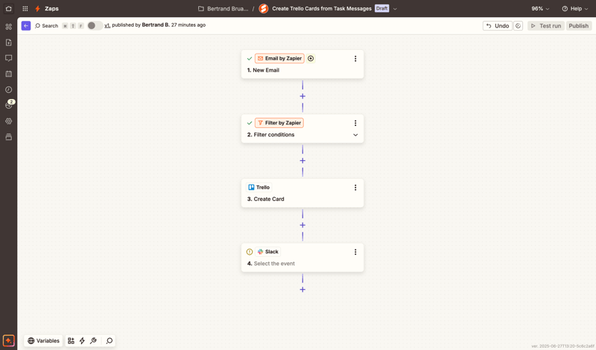Select the Filter by Zapier app label
The image size is (596, 350).
point(279,123)
